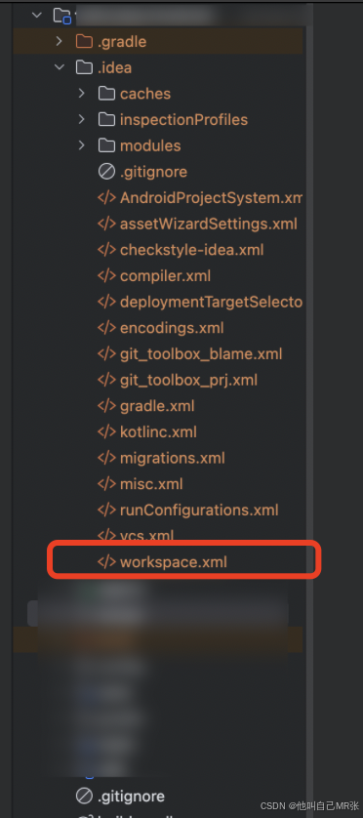This screenshot has width=363, height=818.
Task: Select git_toolbox_blame.xml file name
Action: point(201,354)
